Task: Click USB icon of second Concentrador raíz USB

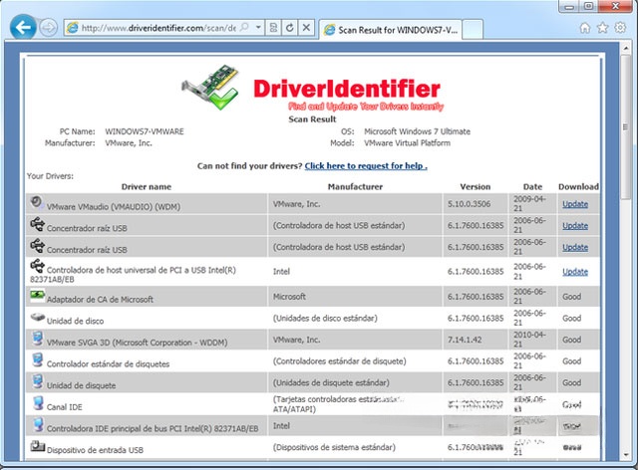Action: pyautogui.click(x=37, y=245)
